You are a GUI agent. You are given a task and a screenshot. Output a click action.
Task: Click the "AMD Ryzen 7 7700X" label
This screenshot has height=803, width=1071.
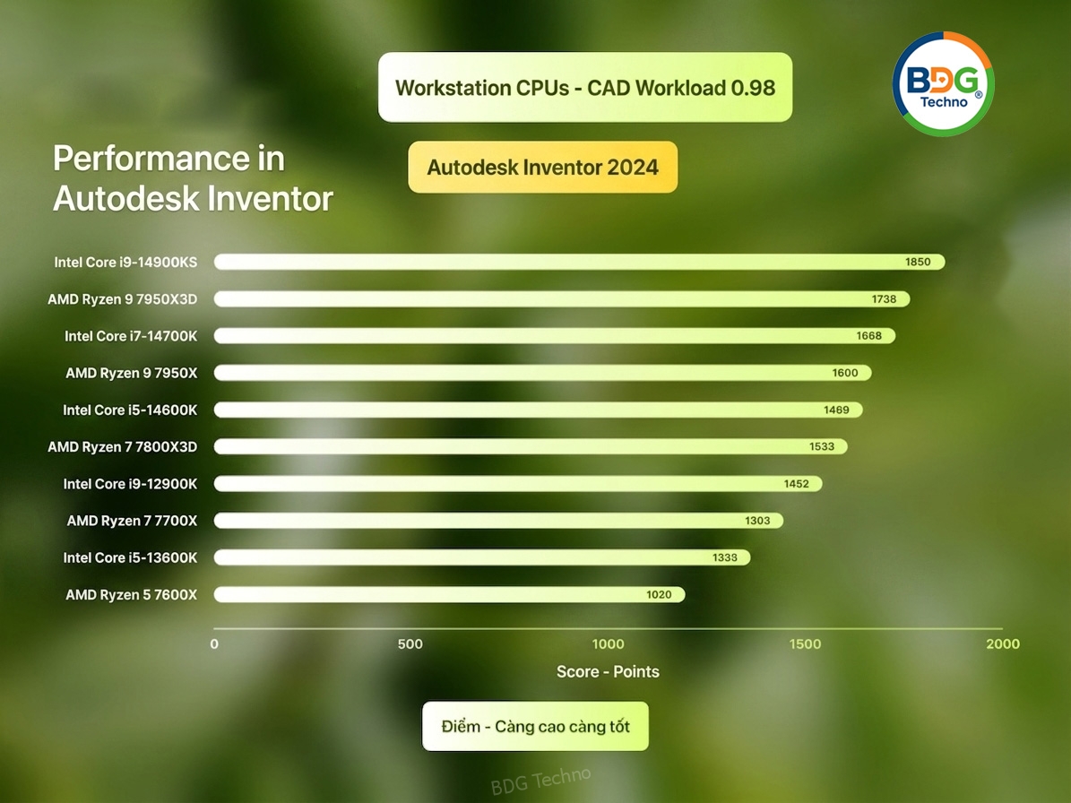pos(132,521)
